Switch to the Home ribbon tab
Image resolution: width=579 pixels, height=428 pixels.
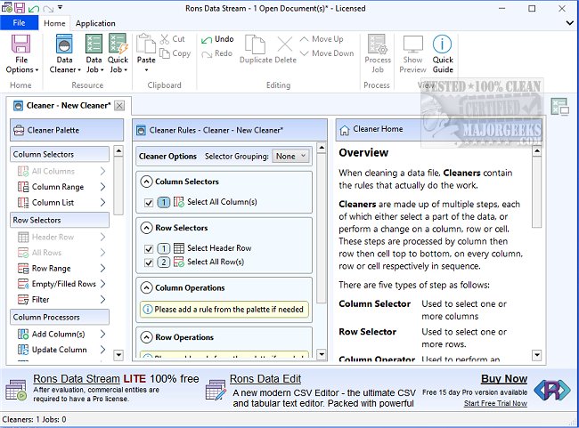[x=54, y=23]
